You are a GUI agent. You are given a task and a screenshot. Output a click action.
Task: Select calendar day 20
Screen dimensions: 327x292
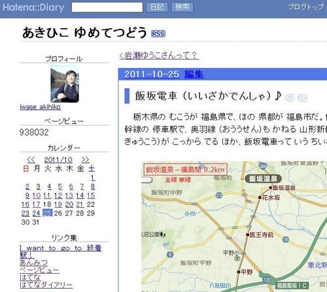point(69,204)
